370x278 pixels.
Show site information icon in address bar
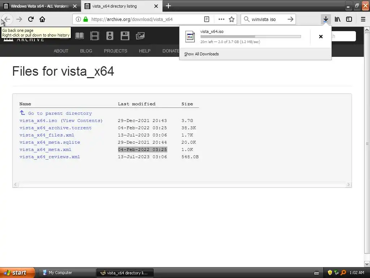click(x=78, y=19)
